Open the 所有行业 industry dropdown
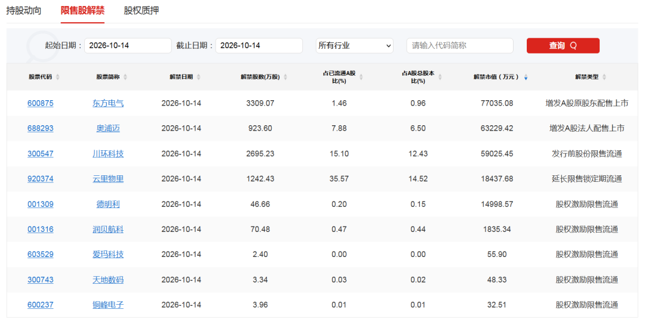Image resolution: width=645 pixels, height=322 pixels. click(x=355, y=45)
